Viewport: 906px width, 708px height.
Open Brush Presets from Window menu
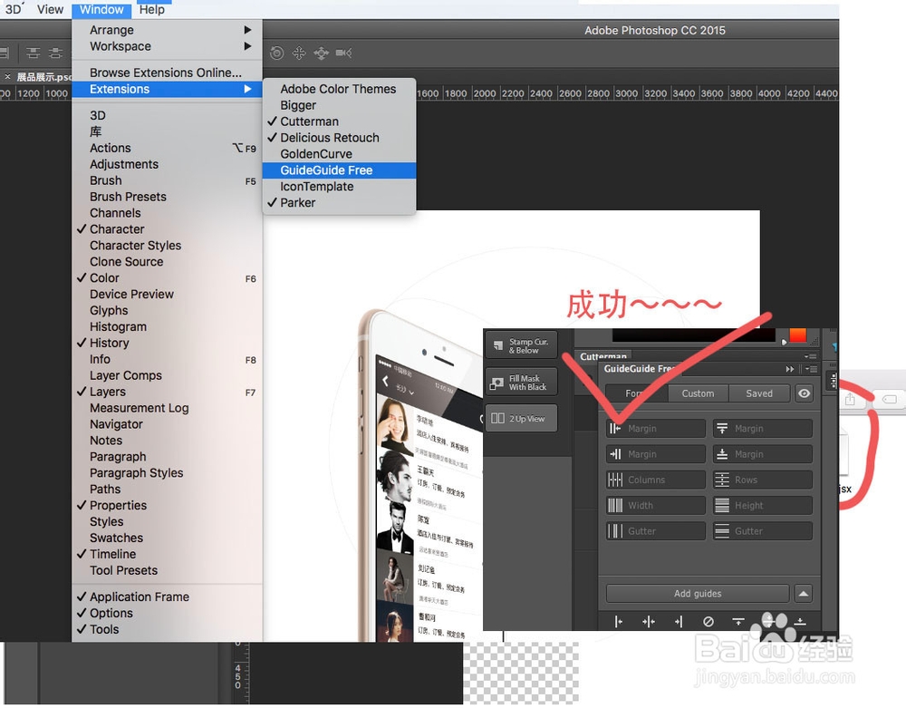[x=167, y=197]
